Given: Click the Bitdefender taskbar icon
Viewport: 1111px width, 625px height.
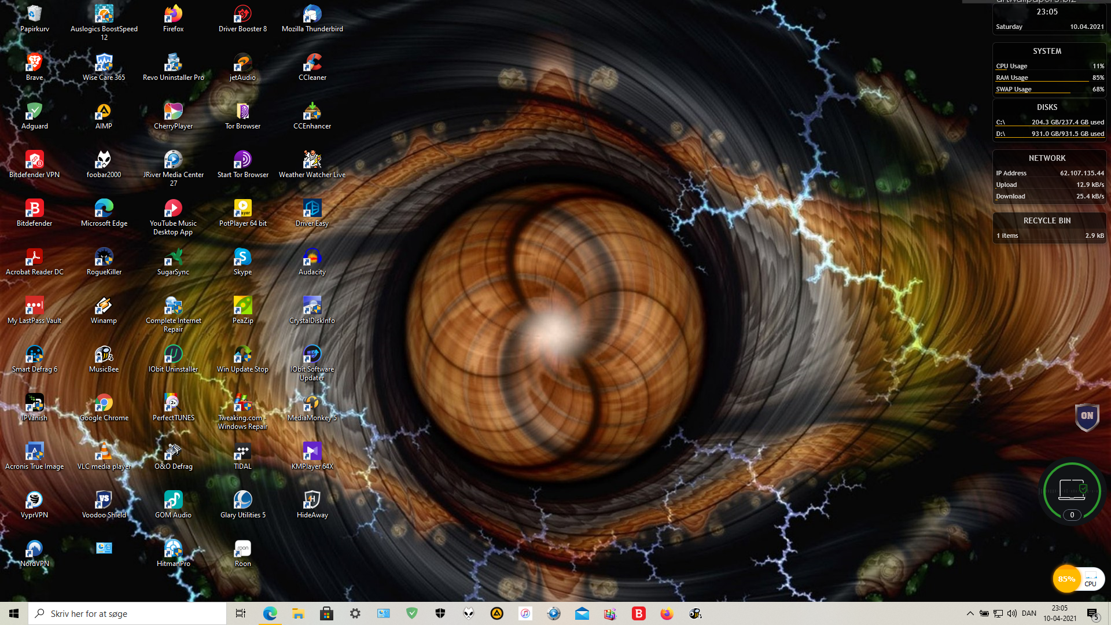Looking at the screenshot, I should click(638, 613).
